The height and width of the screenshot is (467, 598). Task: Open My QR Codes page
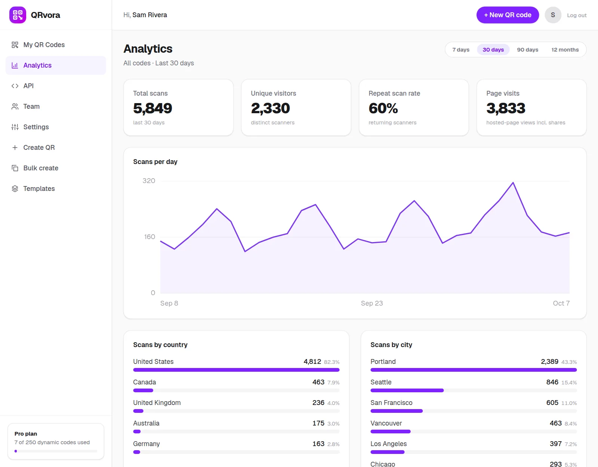point(56,45)
